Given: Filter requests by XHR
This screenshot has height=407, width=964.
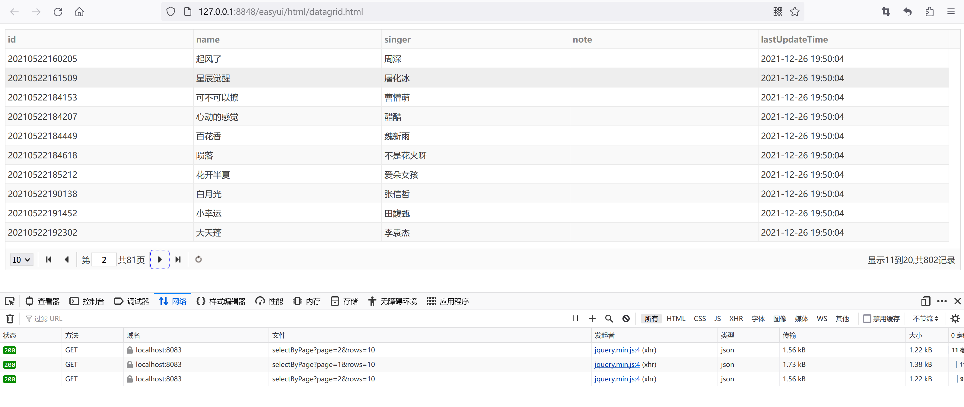Looking at the screenshot, I should point(736,319).
